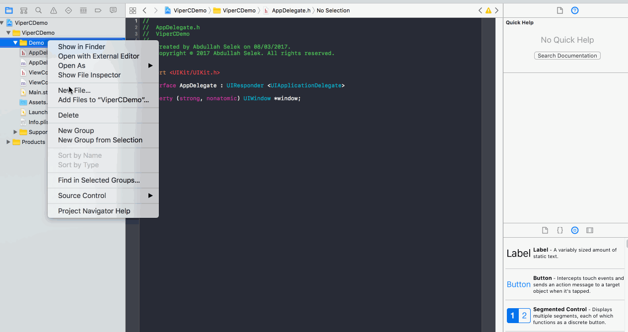Choose Add Files to "ViperCDemo"...
This screenshot has height=332, width=628.
[x=103, y=100]
